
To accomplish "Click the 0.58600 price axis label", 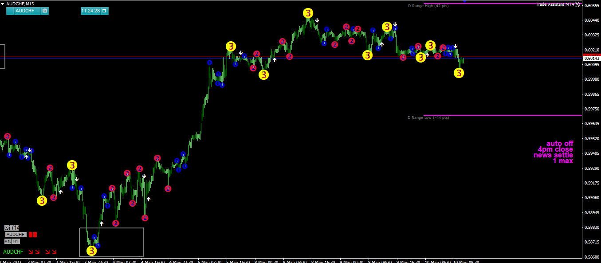I will pos(592,257).
